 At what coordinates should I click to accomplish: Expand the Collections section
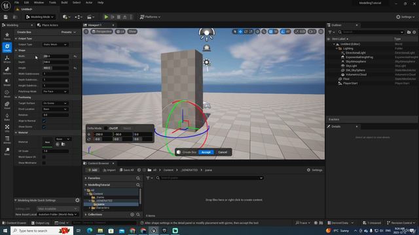(x=86, y=214)
